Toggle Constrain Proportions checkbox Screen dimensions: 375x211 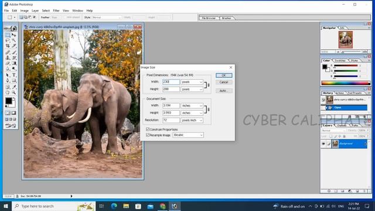pyautogui.click(x=148, y=129)
